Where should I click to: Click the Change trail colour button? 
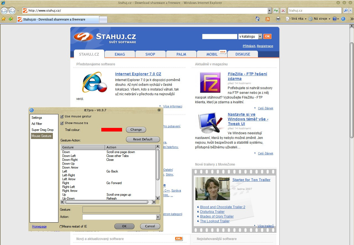click(x=136, y=130)
